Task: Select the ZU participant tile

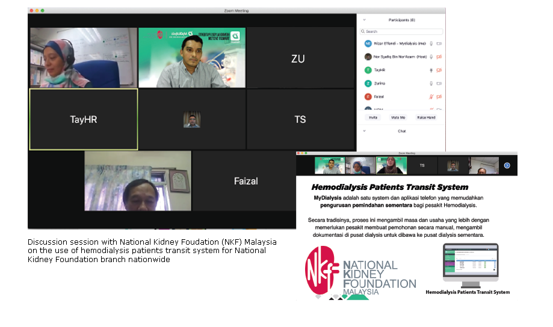Action: tap(298, 58)
